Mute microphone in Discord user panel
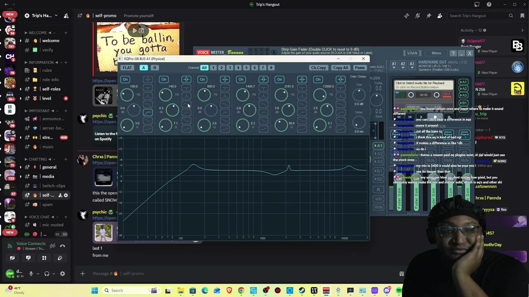Viewport: 529px width, 297px height. 31,273
